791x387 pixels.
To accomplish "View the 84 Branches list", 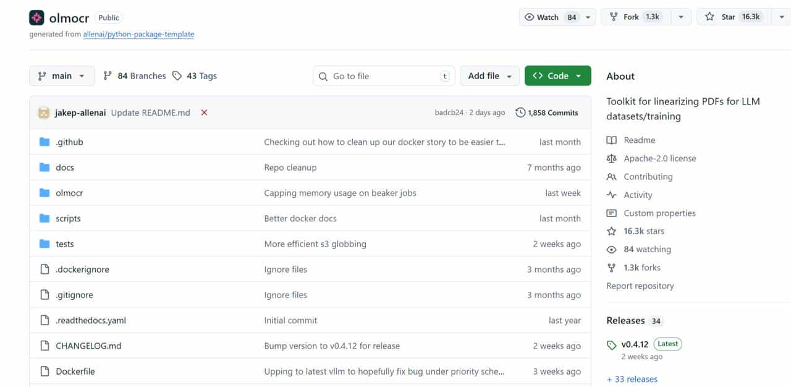I will [135, 76].
